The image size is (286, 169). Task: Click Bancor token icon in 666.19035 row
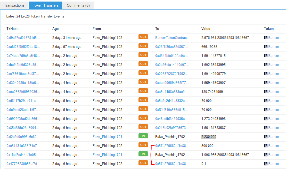tap(266, 47)
